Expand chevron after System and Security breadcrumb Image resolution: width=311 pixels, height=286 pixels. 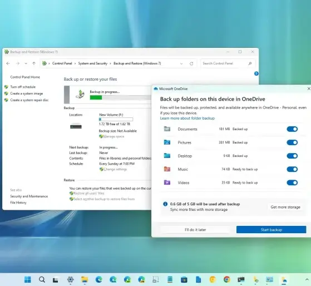111,63
